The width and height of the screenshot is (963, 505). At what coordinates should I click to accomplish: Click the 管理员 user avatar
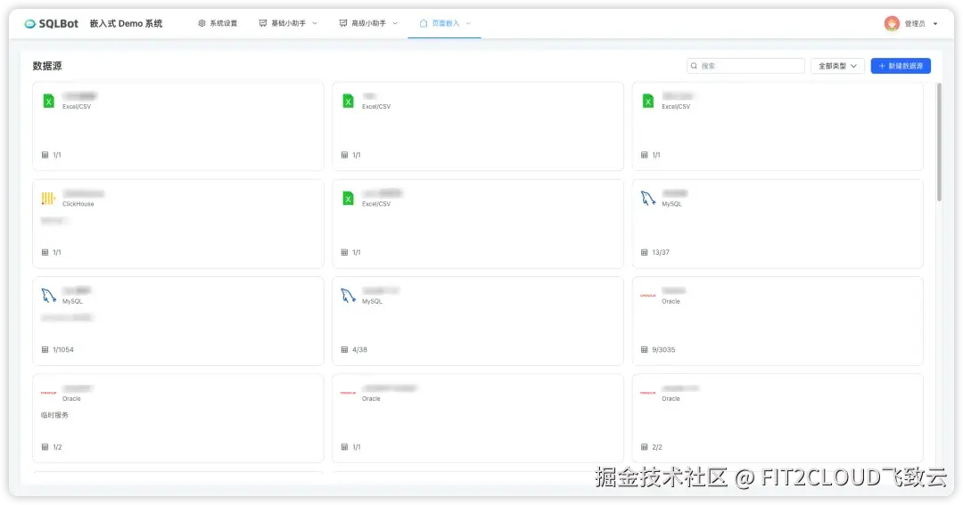(892, 23)
